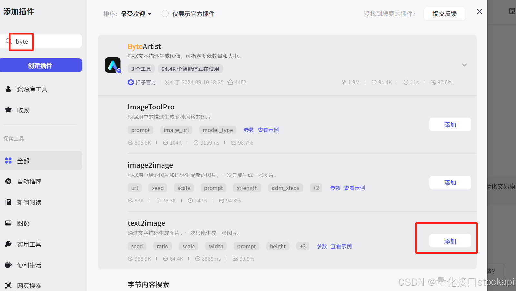Click the ByteArtist 11s clock icon

pos(406,82)
